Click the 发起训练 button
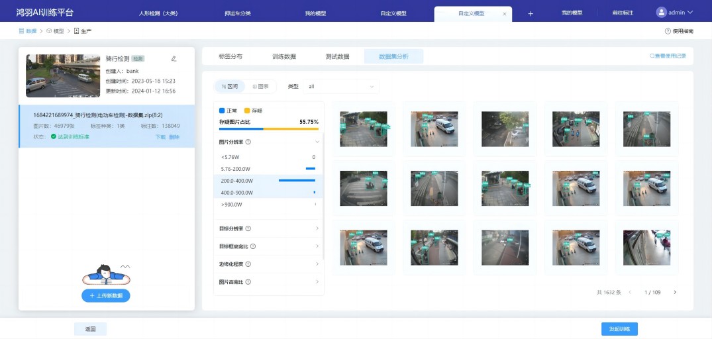712x339 pixels. pyautogui.click(x=619, y=329)
